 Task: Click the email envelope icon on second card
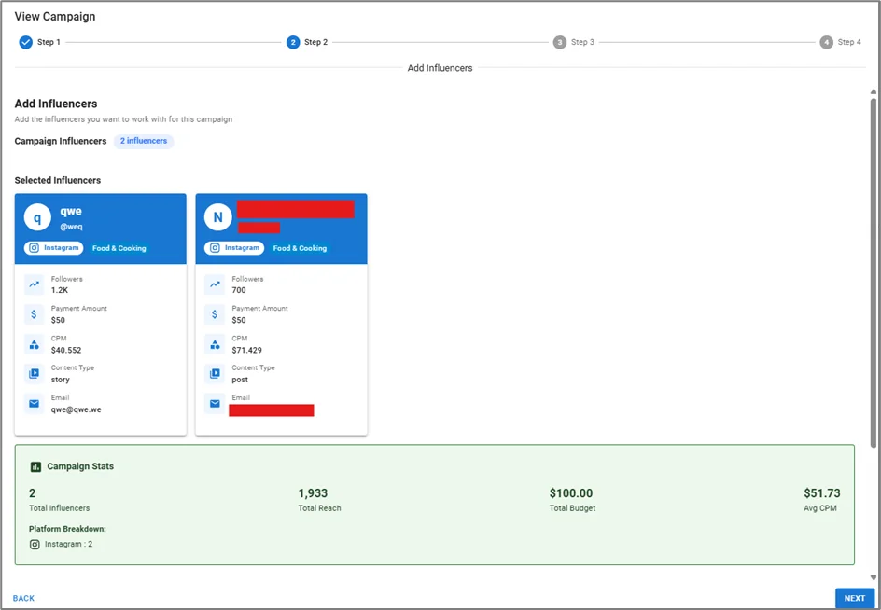(x=215, y=404)
